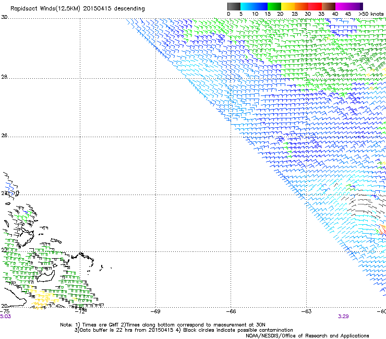
Task: Click the purple 5:03 time label
Action: point(5,317)
